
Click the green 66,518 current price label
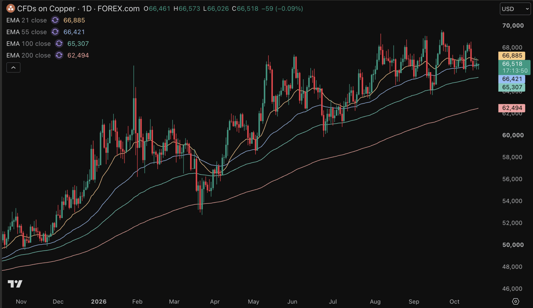coord(512,64)
